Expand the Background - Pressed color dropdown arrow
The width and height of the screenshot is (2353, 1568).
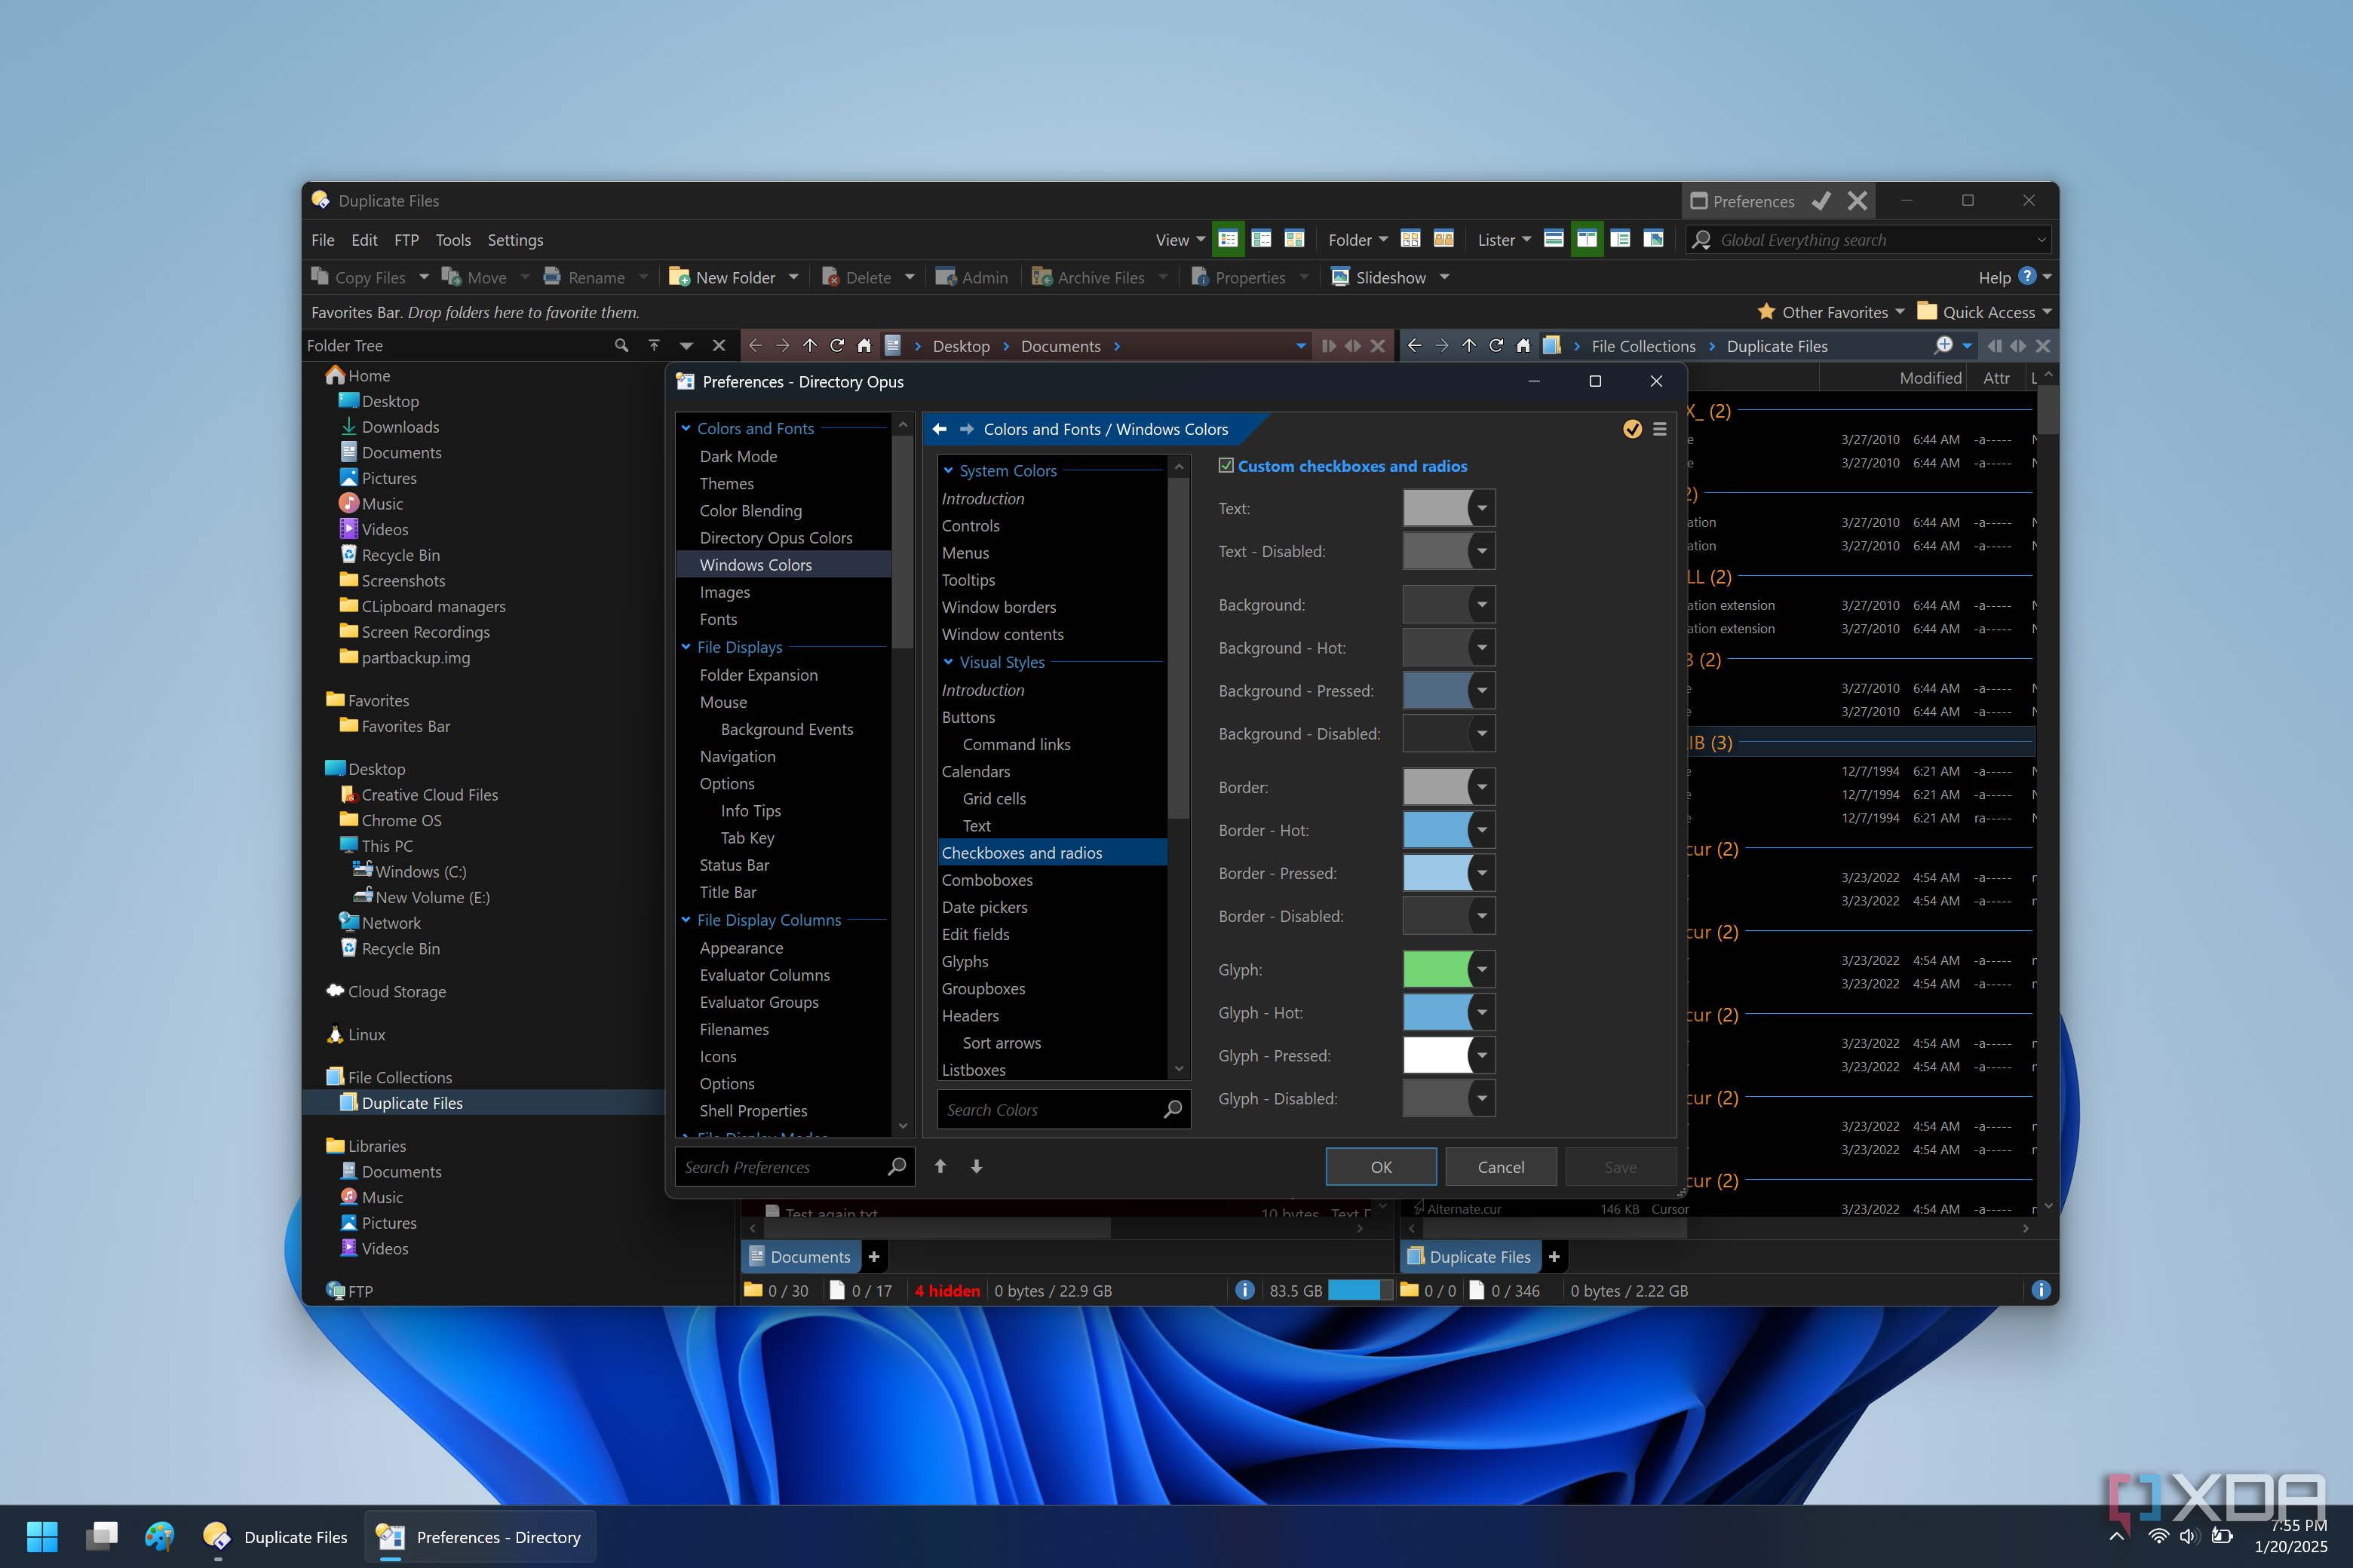1482,690
